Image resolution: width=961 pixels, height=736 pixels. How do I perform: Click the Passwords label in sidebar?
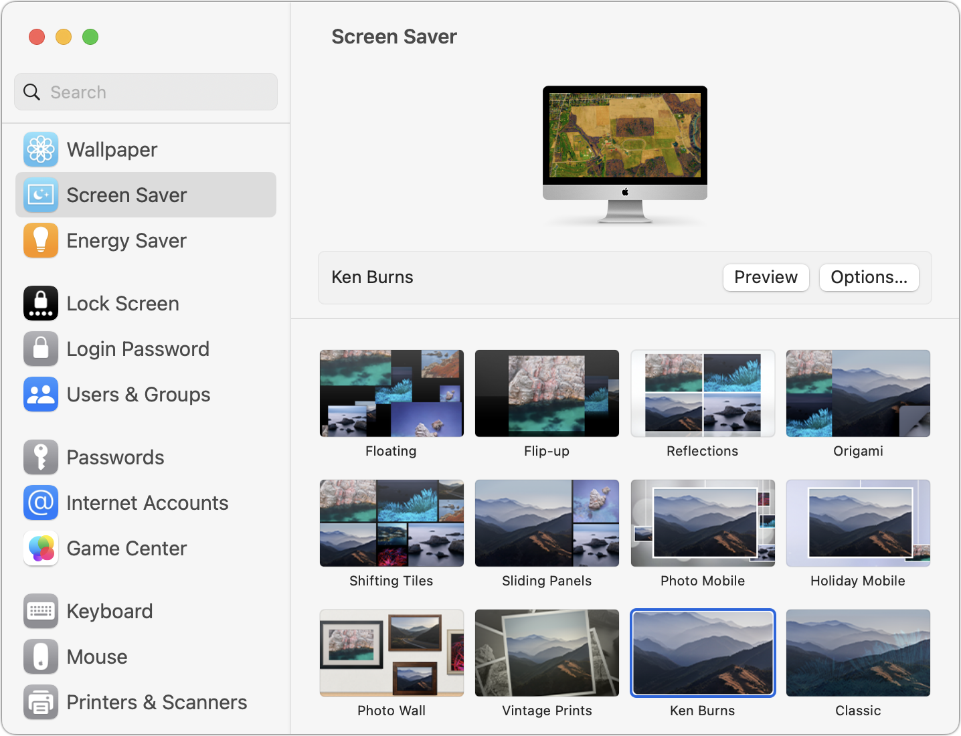tap(115, 458)
